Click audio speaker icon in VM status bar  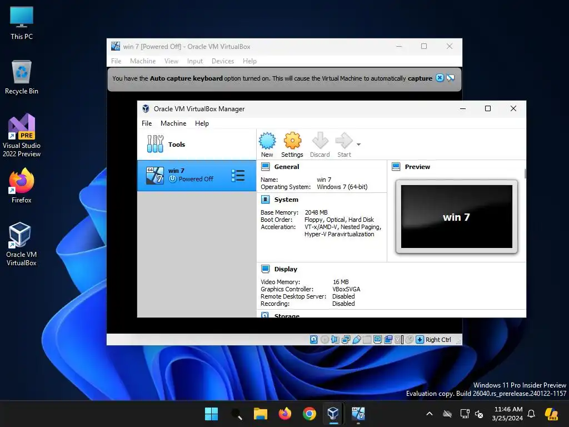coord(335,340)
